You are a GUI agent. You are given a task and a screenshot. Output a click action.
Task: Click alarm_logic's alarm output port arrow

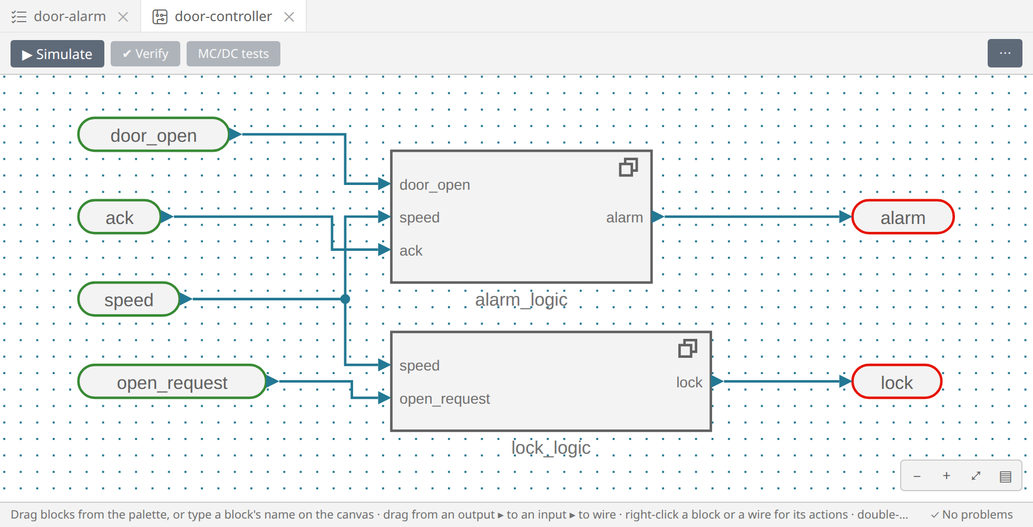coord(658,217)
